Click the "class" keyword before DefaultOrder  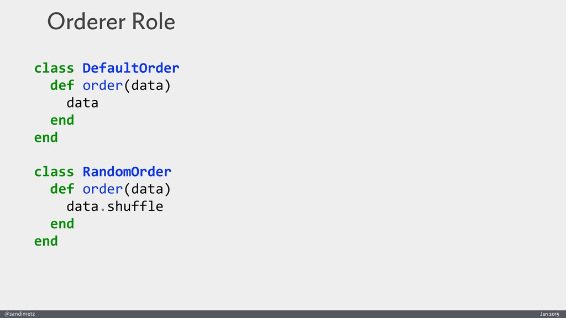pyautogui.click(x=54, y=68)
